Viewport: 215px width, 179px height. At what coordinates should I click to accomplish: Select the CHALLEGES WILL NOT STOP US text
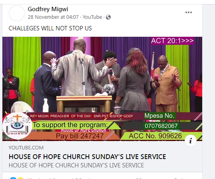pyautogui.click(x=50, y=28)
